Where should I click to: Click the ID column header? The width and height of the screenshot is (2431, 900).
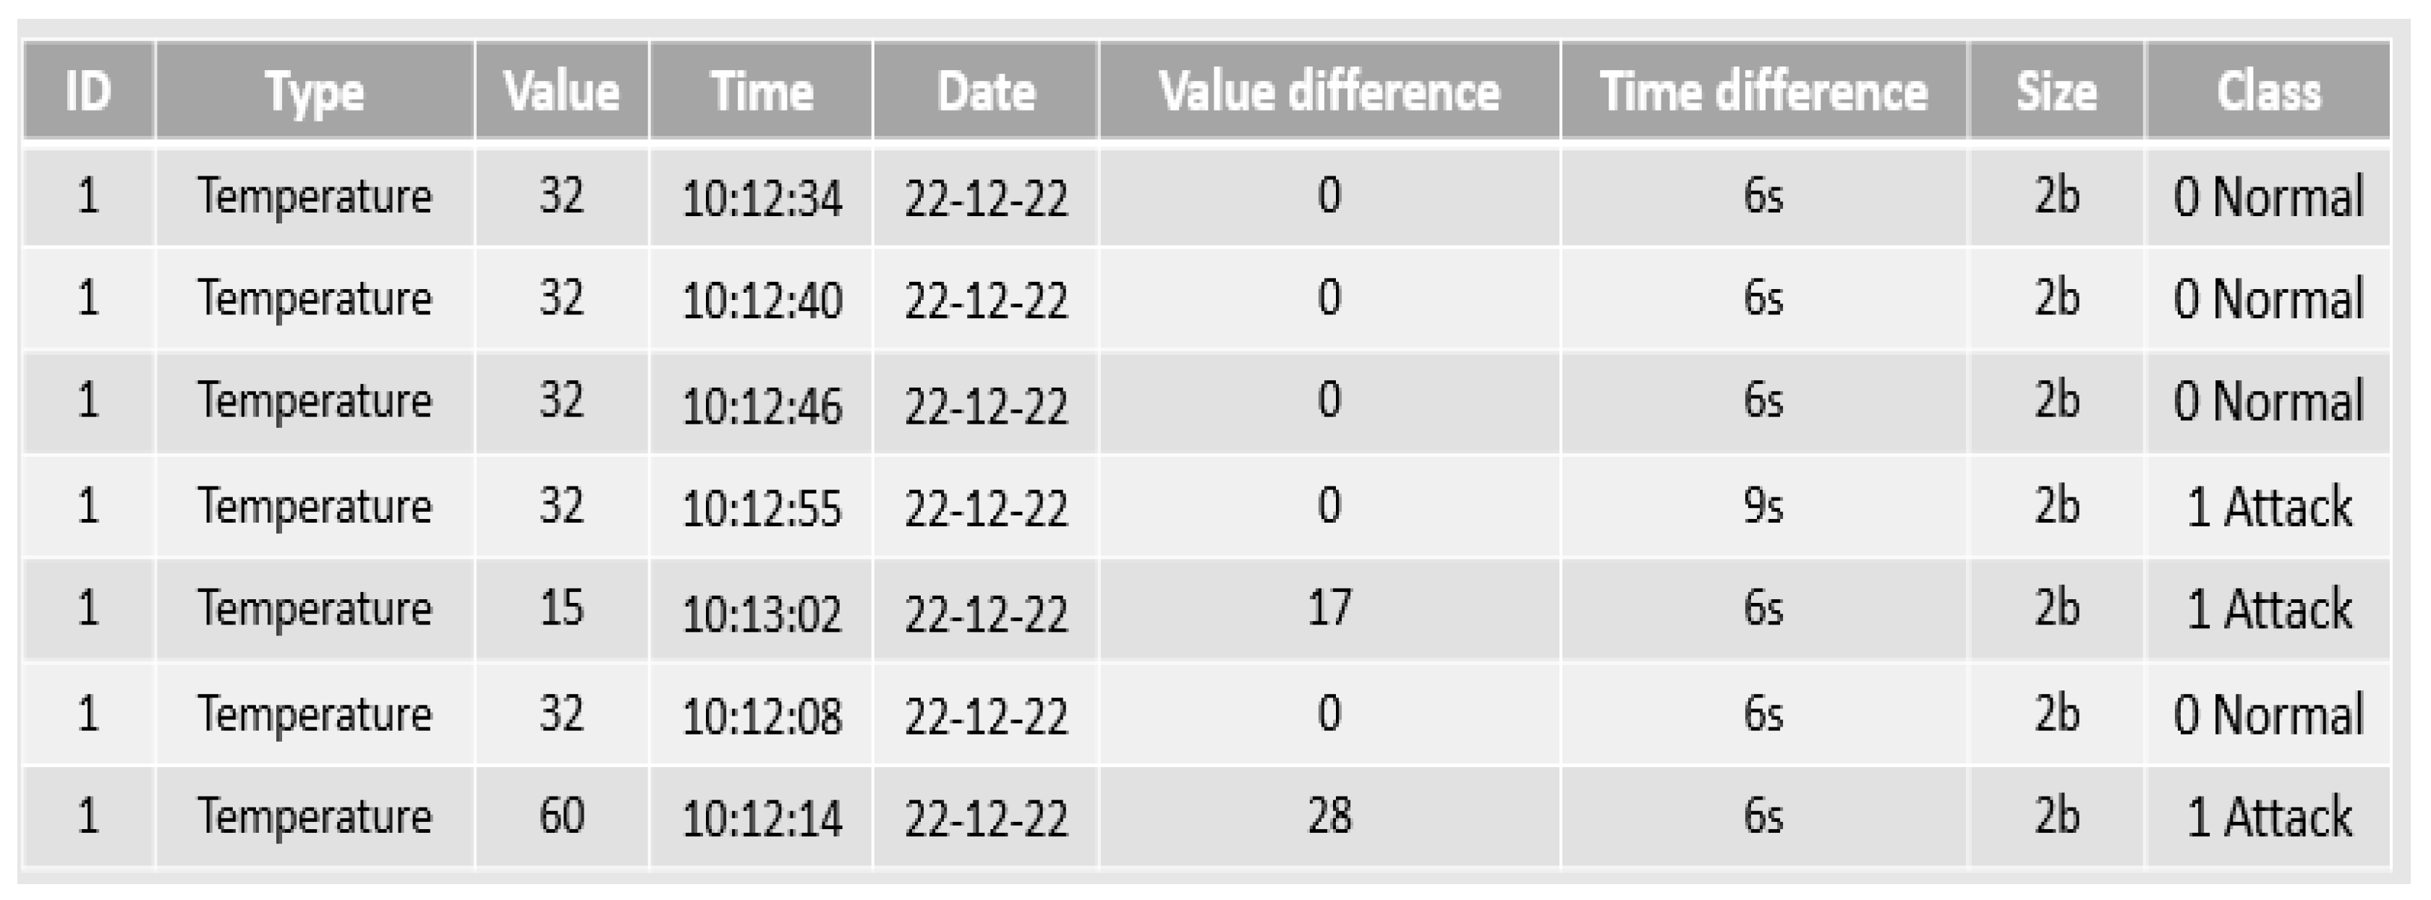coord(88,92)
